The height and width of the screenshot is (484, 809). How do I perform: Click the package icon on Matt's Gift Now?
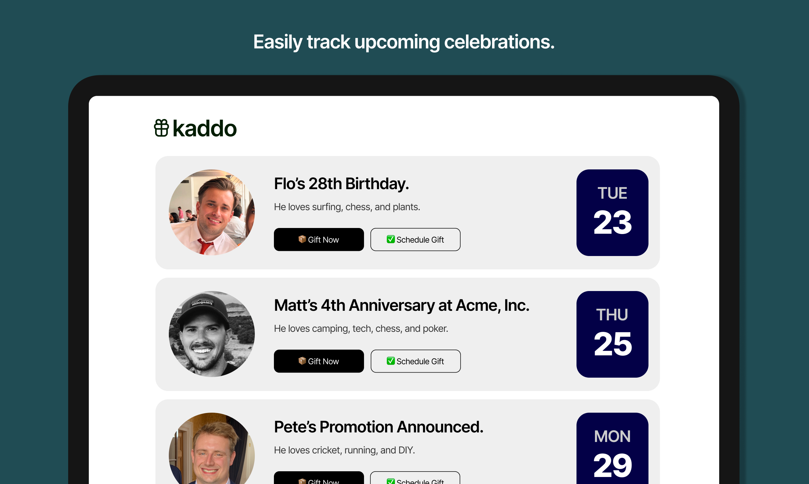(x=302, y=361)
